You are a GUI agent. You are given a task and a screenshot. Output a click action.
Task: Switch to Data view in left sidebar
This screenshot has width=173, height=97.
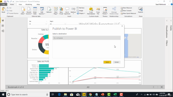3,26
